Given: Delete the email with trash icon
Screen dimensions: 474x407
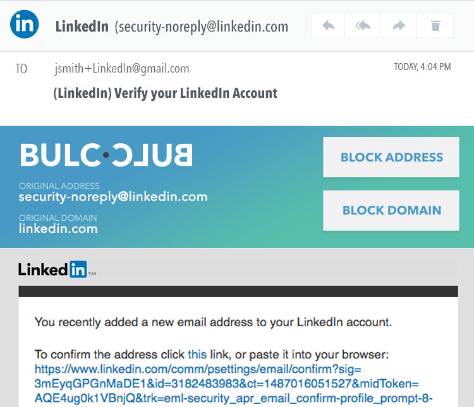Looking at the screenshot, I should [435, 26].
